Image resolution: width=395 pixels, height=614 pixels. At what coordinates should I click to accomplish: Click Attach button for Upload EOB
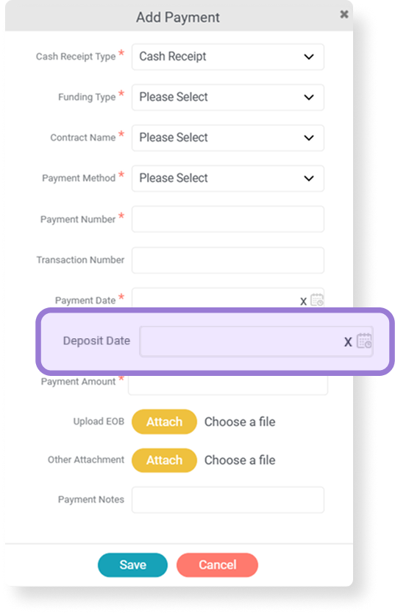(164, 422)
